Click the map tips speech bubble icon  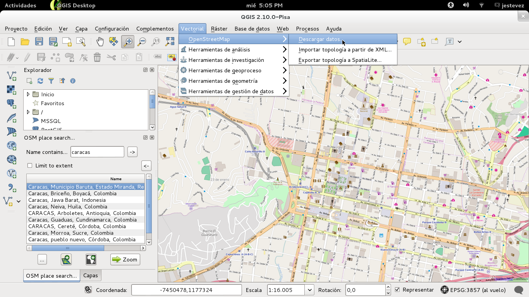click(x=407, y=41)
